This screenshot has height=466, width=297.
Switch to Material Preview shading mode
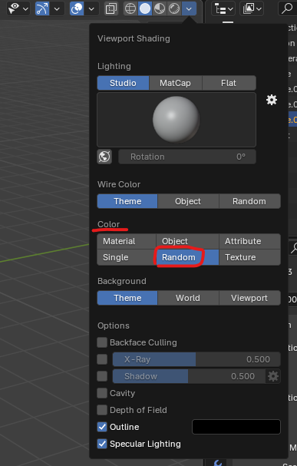(160, 8)
